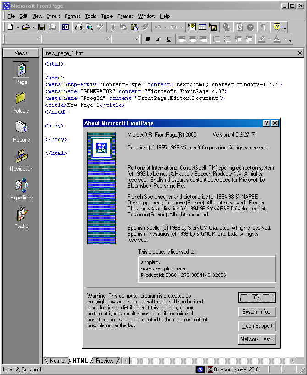The image size is (307, 375).
Task: Click the Undo arrow icon
Action: click(158, 27)
